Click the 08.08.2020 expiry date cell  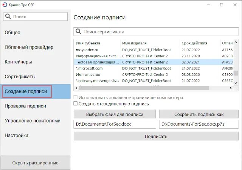pos(191,75)
